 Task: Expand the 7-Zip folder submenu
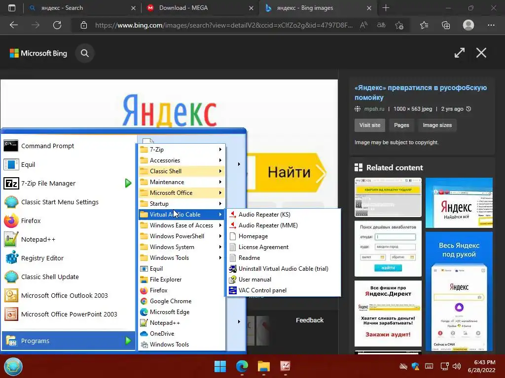point(181,150)
